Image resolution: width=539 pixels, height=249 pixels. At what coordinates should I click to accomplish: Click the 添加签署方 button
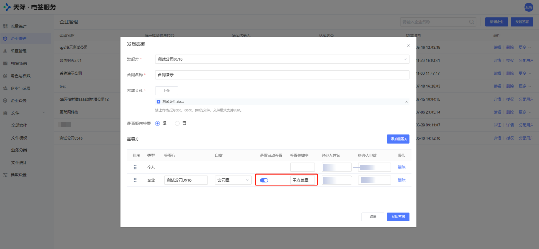tap(398, 139)
